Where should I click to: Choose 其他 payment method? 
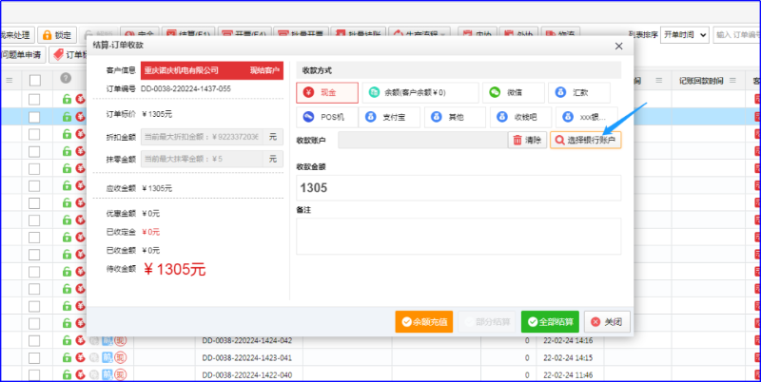(452, 118)
